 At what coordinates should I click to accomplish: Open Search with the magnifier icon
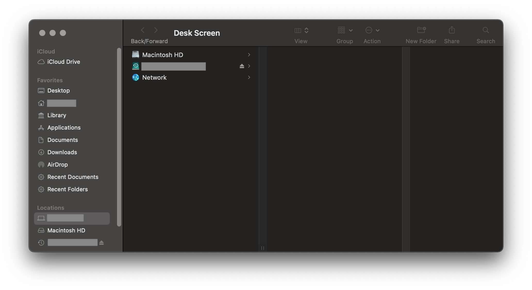pos(486,30)
